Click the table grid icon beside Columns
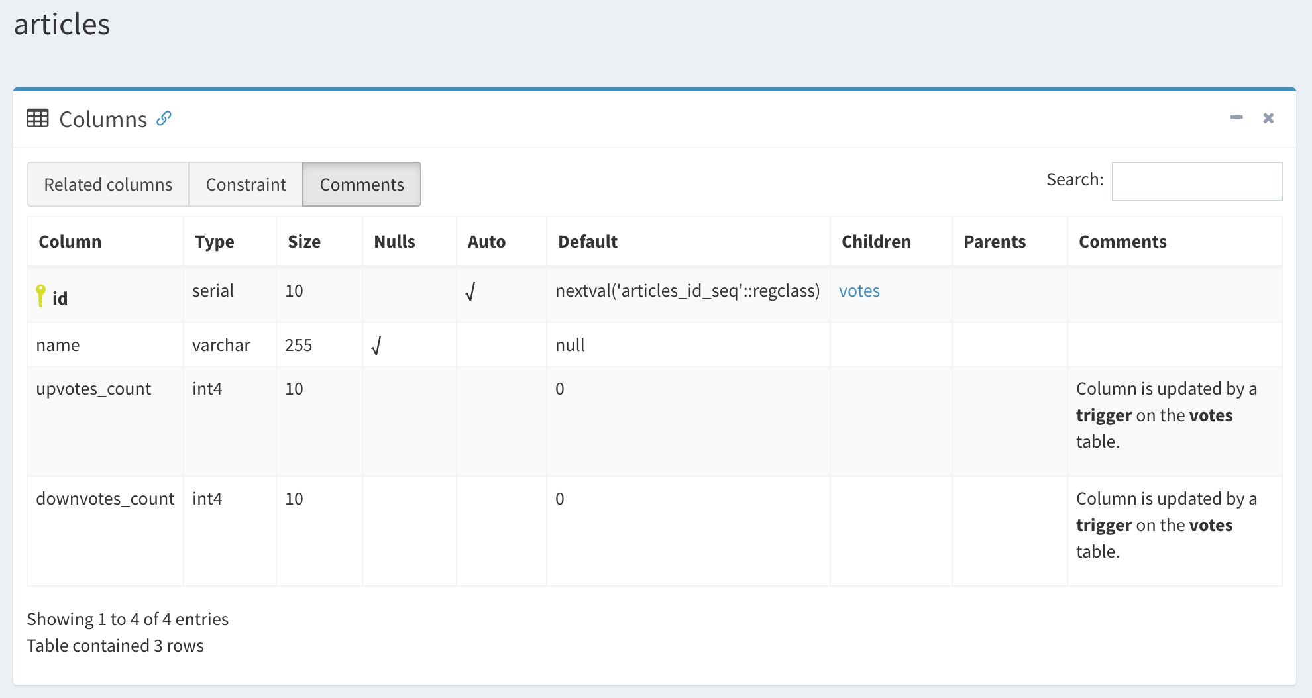 [x=38, y=119]
